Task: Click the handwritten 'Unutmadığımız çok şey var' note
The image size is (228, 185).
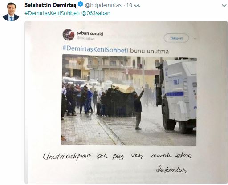Action: (x=93, y=157)
